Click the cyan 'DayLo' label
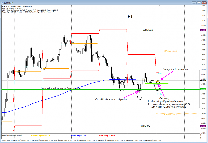The width and height of the screenshot is (208, 143). 160,94
